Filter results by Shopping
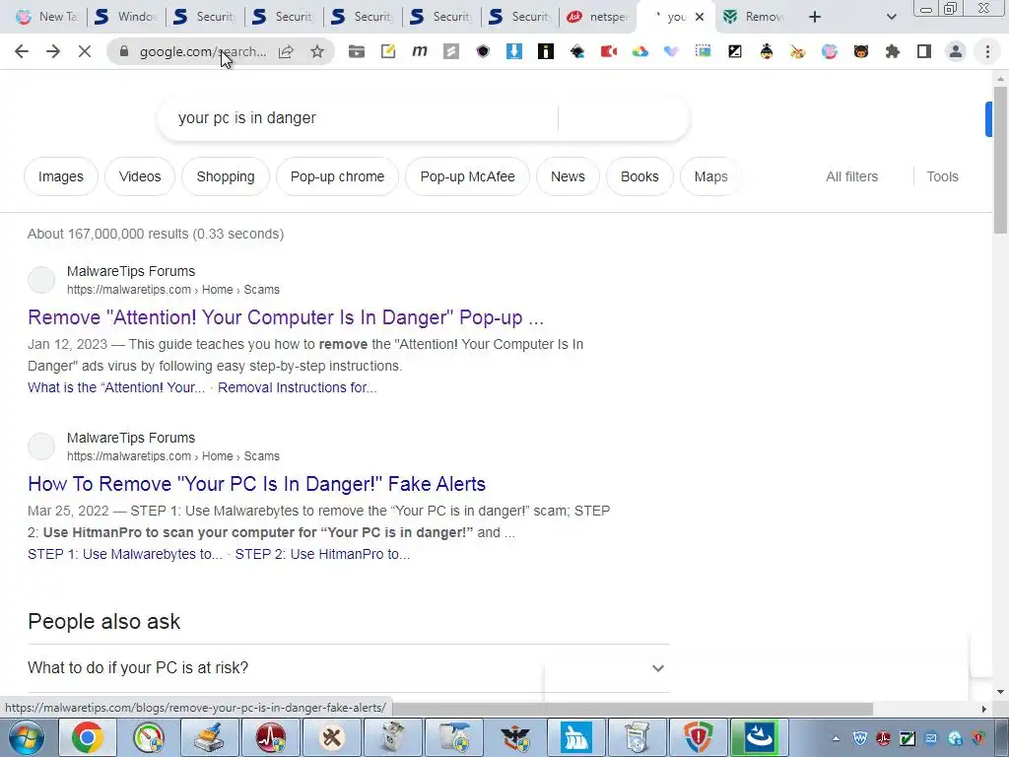The width and height of the screenshot is (1009, 757). point(226,176)
